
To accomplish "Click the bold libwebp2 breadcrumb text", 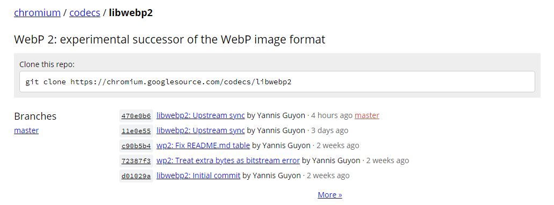I will point(131,13).
